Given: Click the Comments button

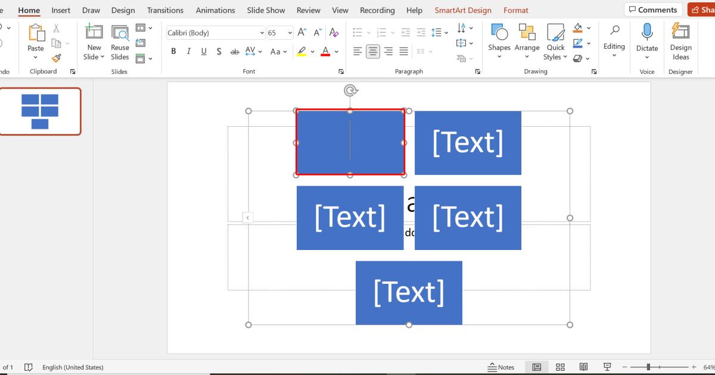Looking at the screenshot, I should pos(652,9).
